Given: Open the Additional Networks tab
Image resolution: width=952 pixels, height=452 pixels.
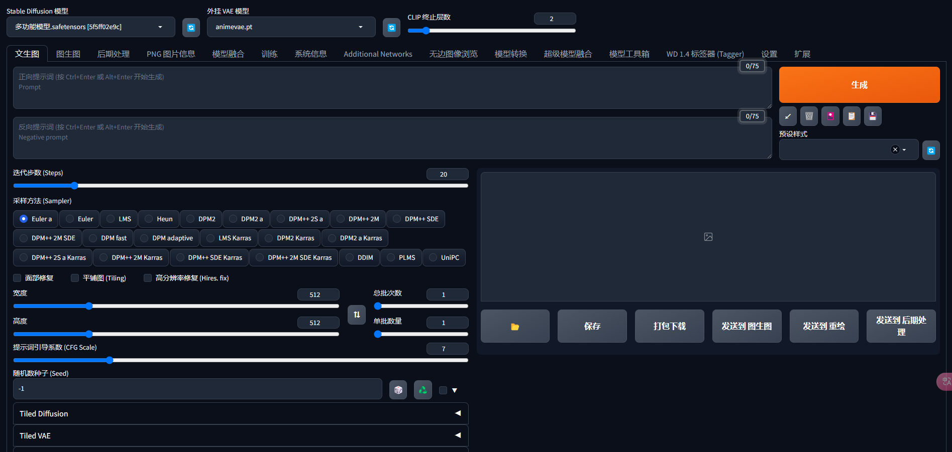Looking at the screenshot, I should point(378,54).
